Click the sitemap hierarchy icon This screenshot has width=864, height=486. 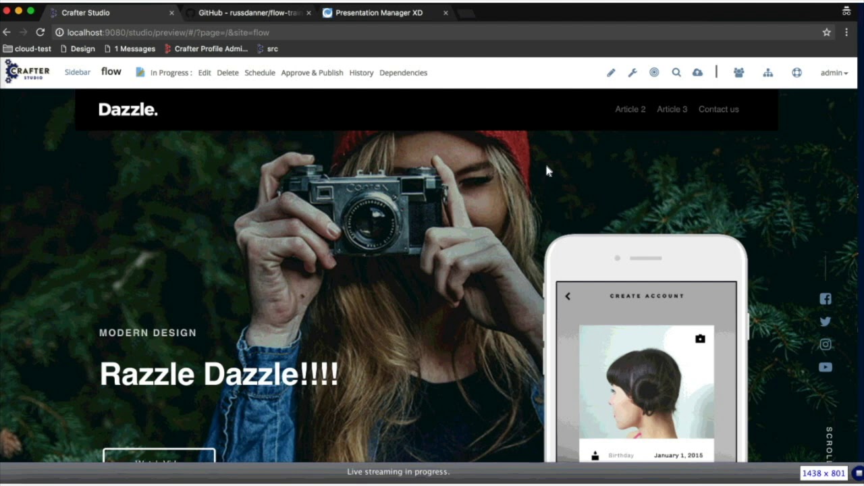768,73
